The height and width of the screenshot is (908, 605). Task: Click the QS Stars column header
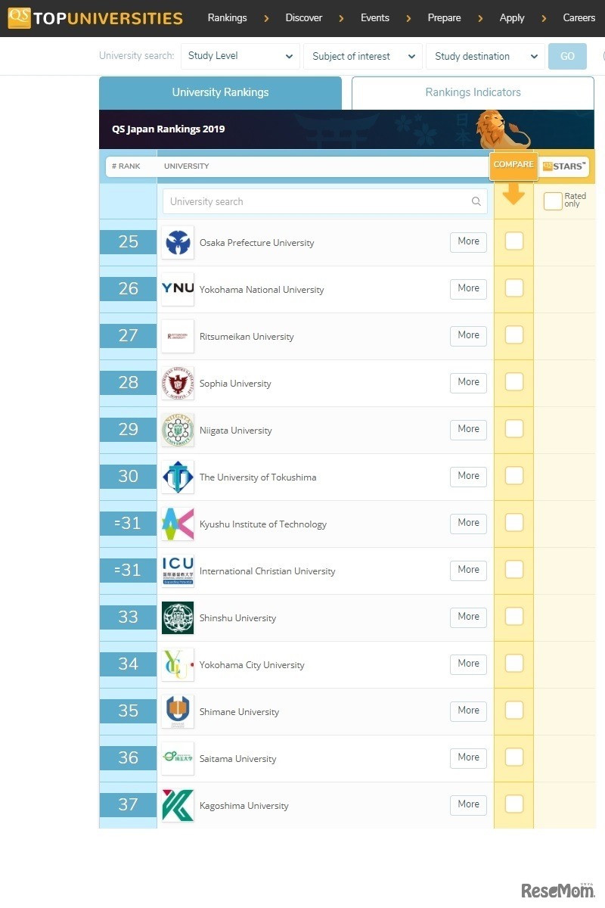pos(564,166)
